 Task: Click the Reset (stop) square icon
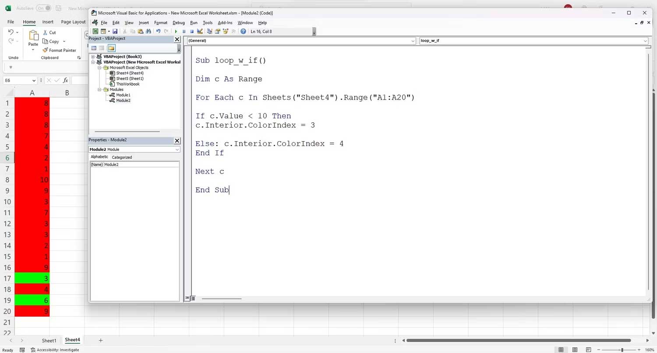(x=192, y=32)
